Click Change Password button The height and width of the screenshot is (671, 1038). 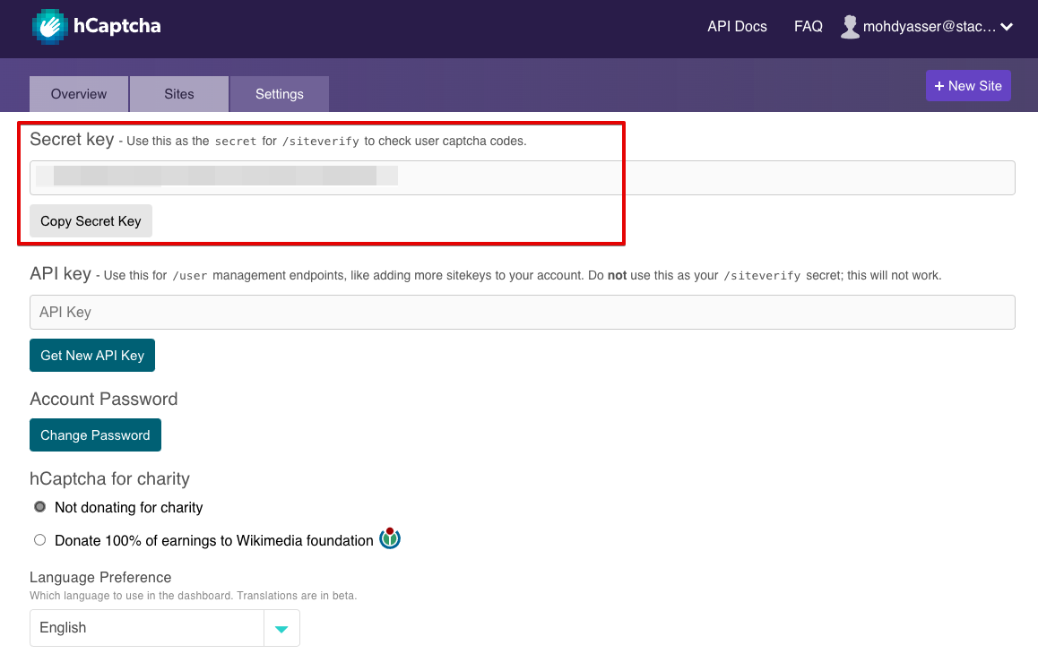95,434
